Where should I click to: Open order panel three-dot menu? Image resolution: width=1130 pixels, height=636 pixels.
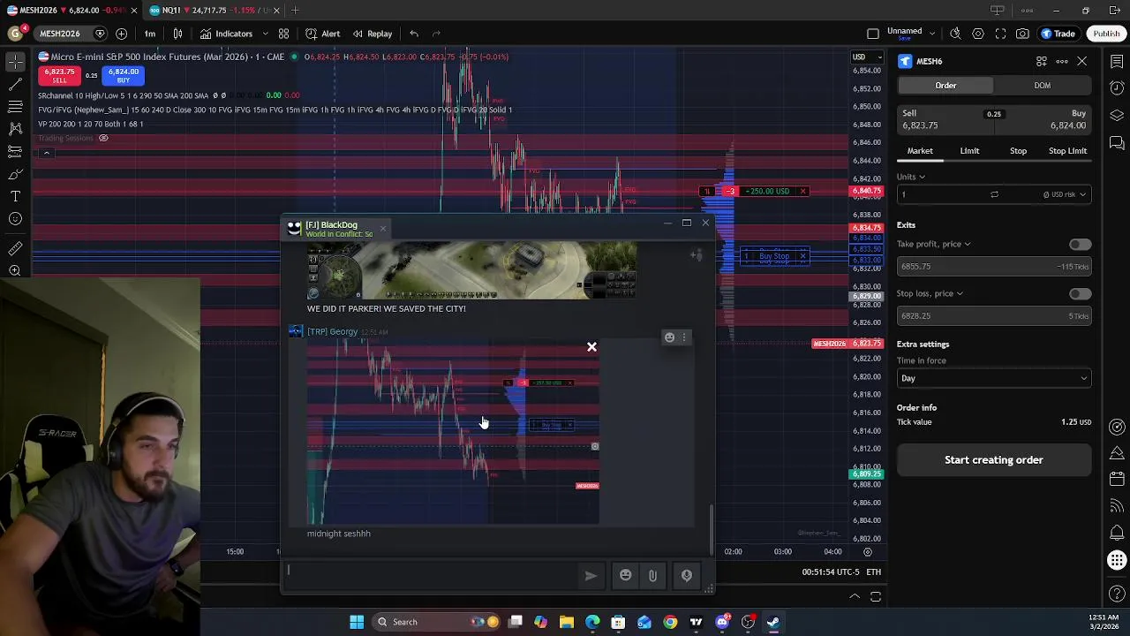(1062, 61)
